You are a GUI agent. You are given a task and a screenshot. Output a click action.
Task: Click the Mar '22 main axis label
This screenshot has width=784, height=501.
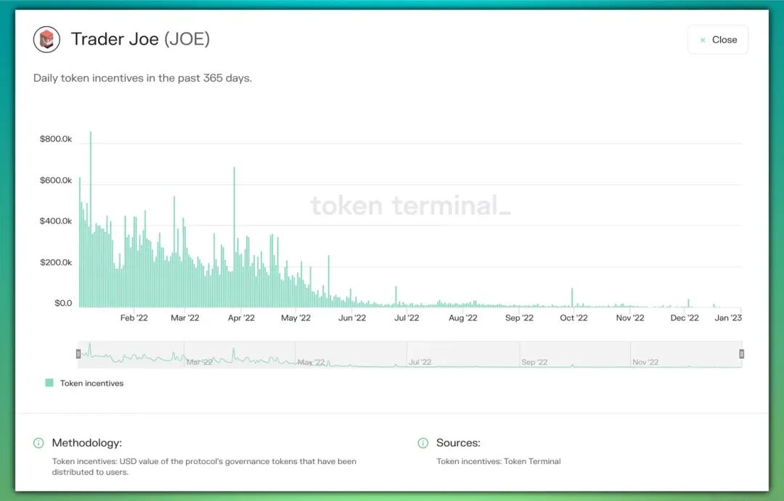click(185, 318)
